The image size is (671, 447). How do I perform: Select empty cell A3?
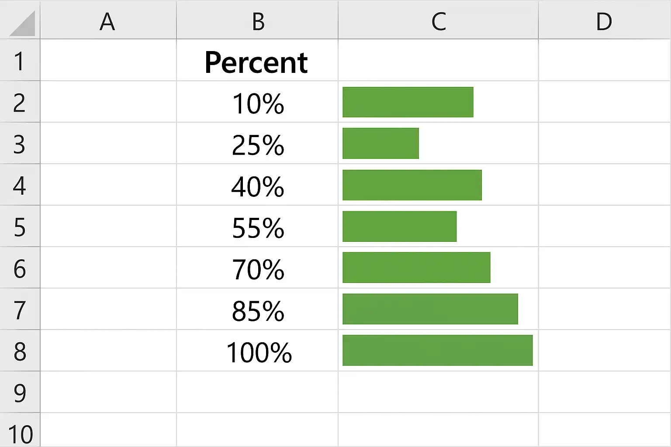[108, 143]
